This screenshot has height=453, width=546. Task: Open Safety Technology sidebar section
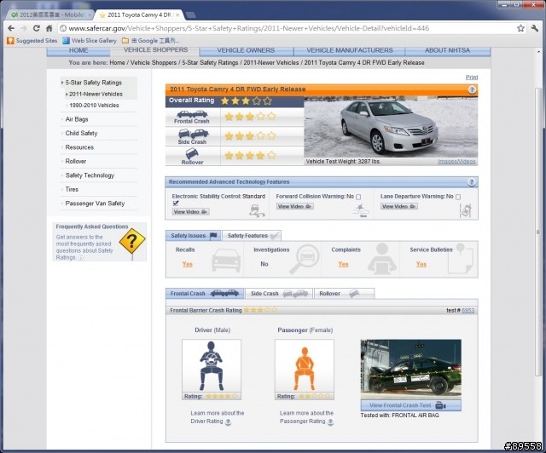pyautogui.click(x=90, y=175)
